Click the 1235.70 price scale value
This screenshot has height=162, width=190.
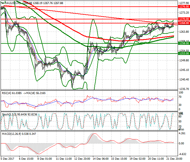pyautogui.click(x=184, y=89)
